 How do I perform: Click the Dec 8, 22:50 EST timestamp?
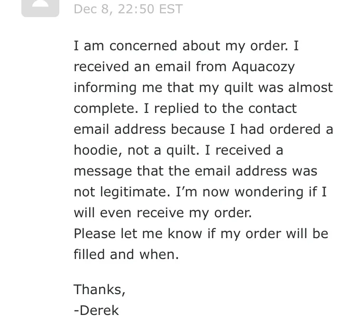[128, 9]
